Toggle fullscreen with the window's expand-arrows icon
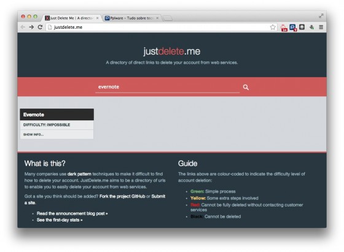The height and width of the screenshot is (252, 344). pyautogui.click(x=321, y=16)
